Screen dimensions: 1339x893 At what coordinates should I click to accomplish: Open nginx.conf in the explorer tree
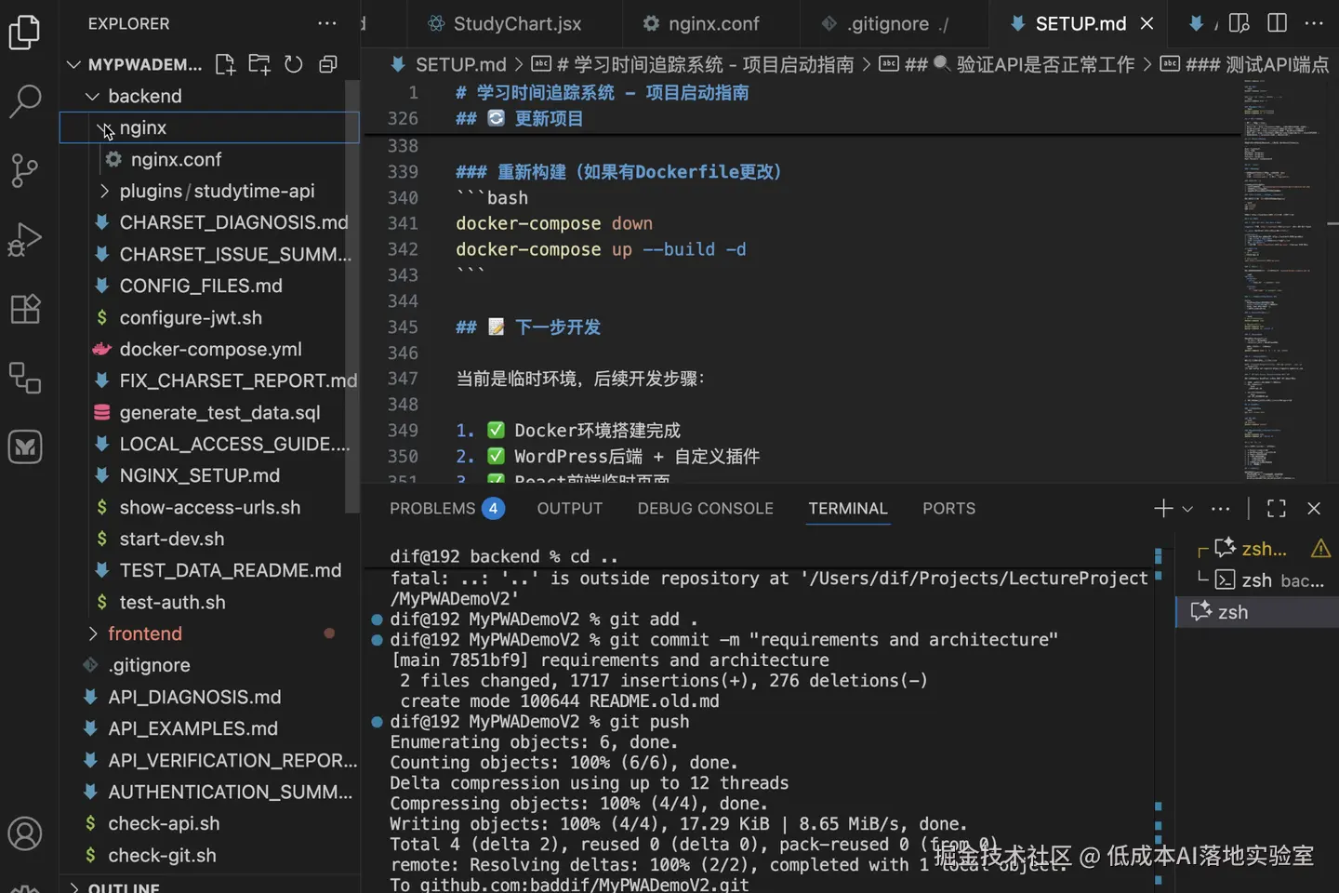[x=176, y=159]
